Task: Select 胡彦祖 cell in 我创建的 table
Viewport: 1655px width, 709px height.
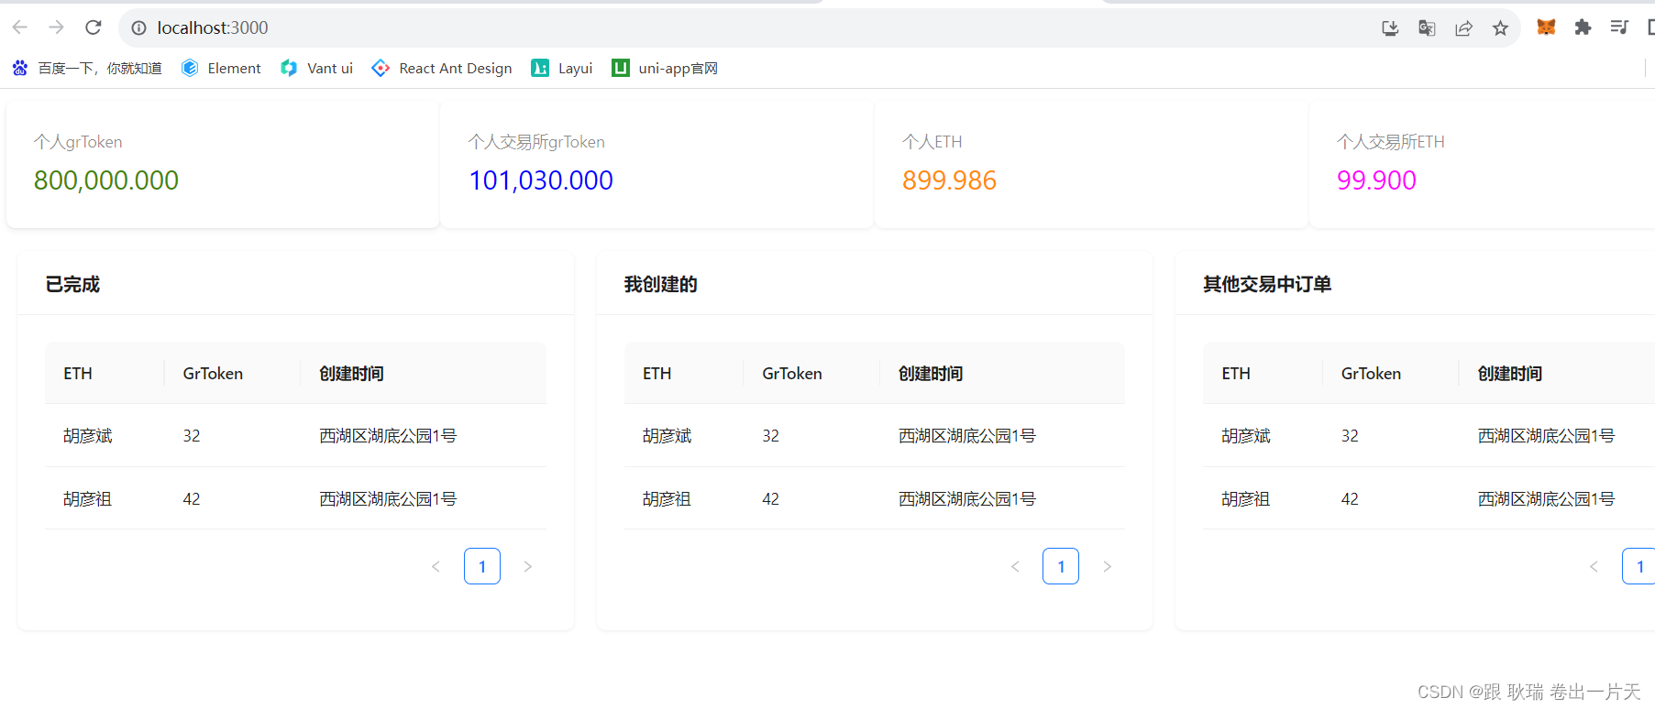Action: 668,499
